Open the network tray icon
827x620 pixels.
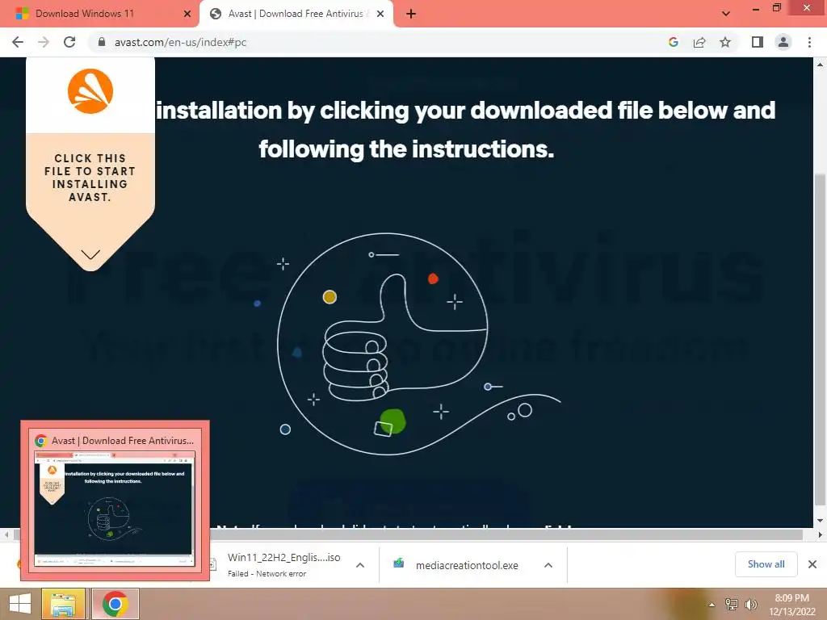[x=731, y=604]
